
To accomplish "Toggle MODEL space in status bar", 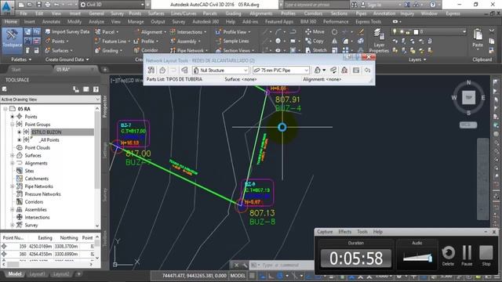I will tap(238, 276).
